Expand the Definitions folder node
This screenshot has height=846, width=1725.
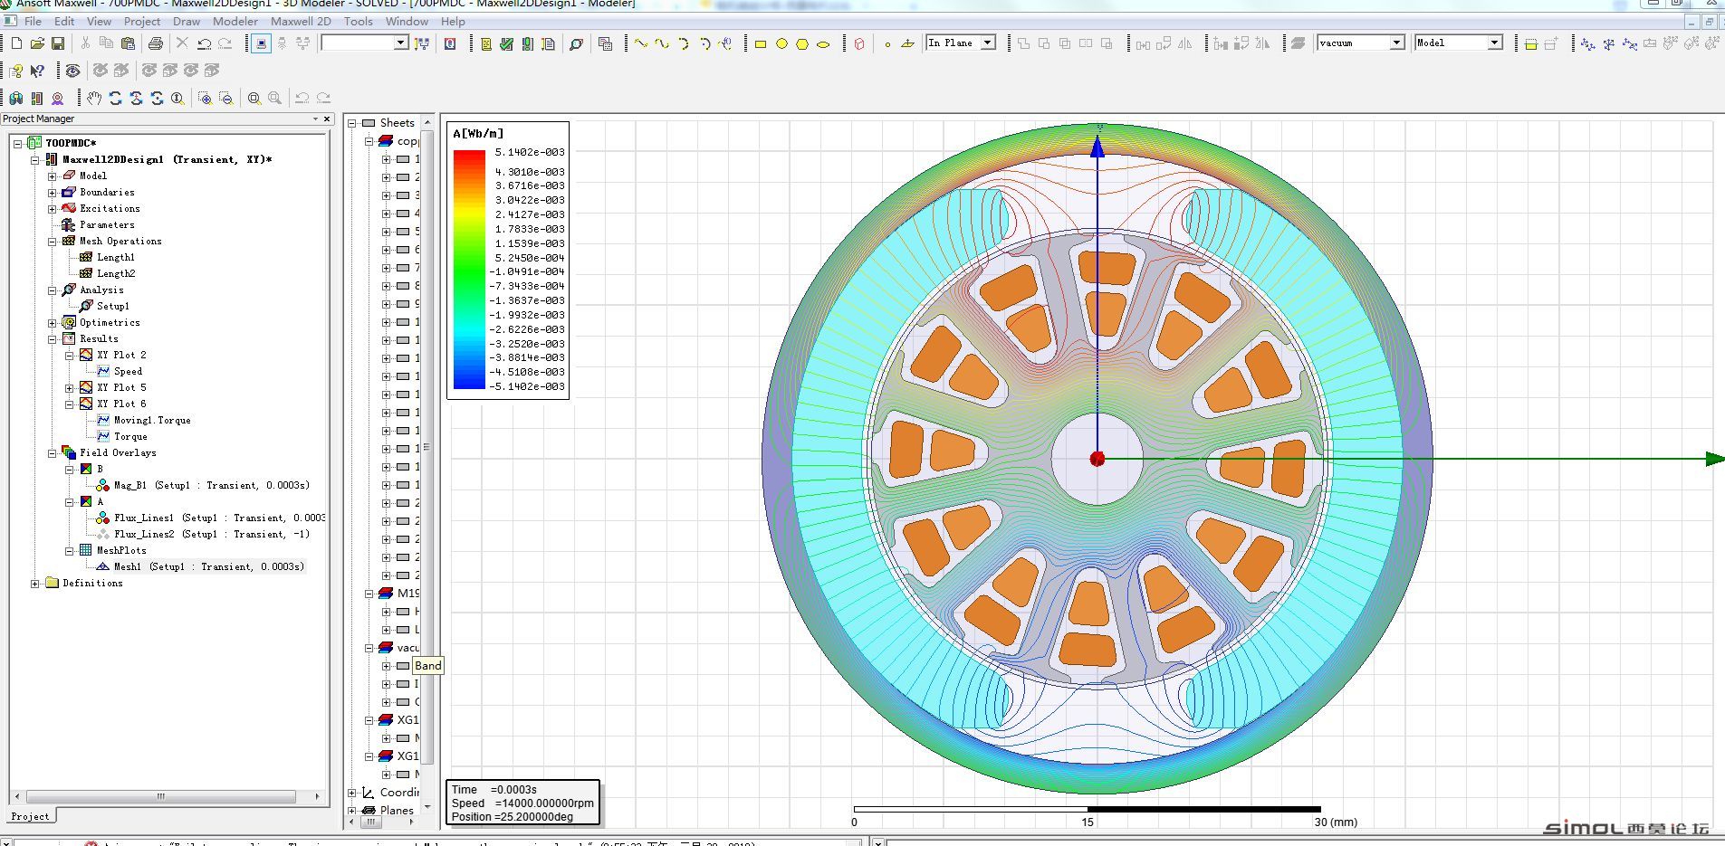point(35,584)
